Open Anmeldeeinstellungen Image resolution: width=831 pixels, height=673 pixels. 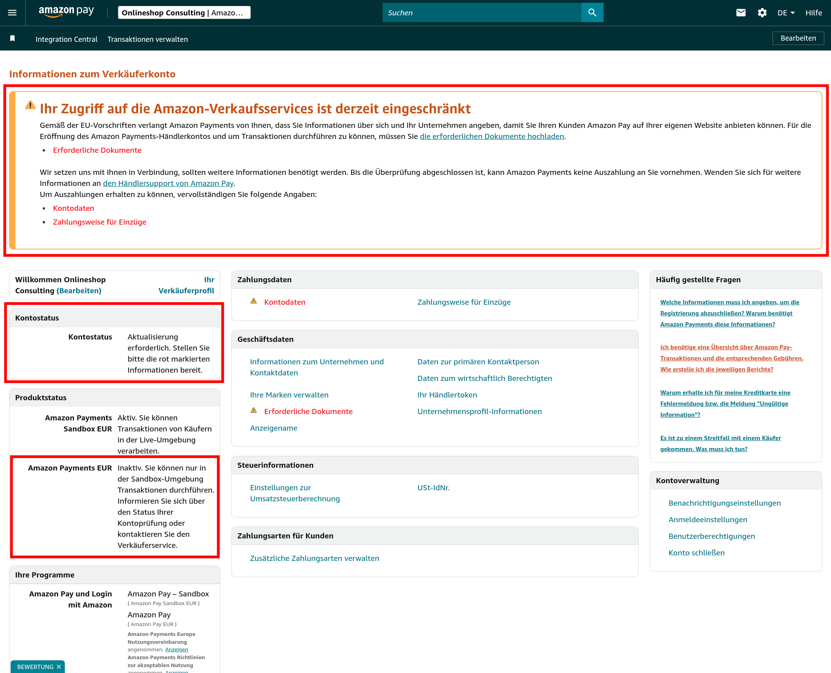[708, 519]
